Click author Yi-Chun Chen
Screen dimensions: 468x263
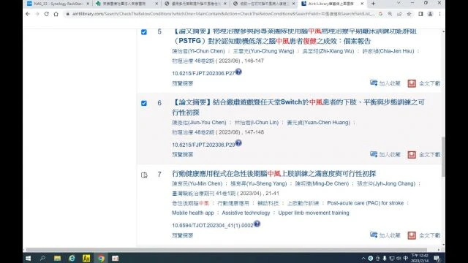198,51
